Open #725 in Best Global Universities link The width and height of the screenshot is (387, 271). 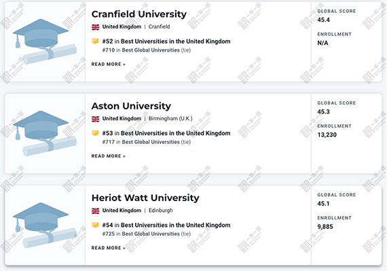(x=147, y=234)
